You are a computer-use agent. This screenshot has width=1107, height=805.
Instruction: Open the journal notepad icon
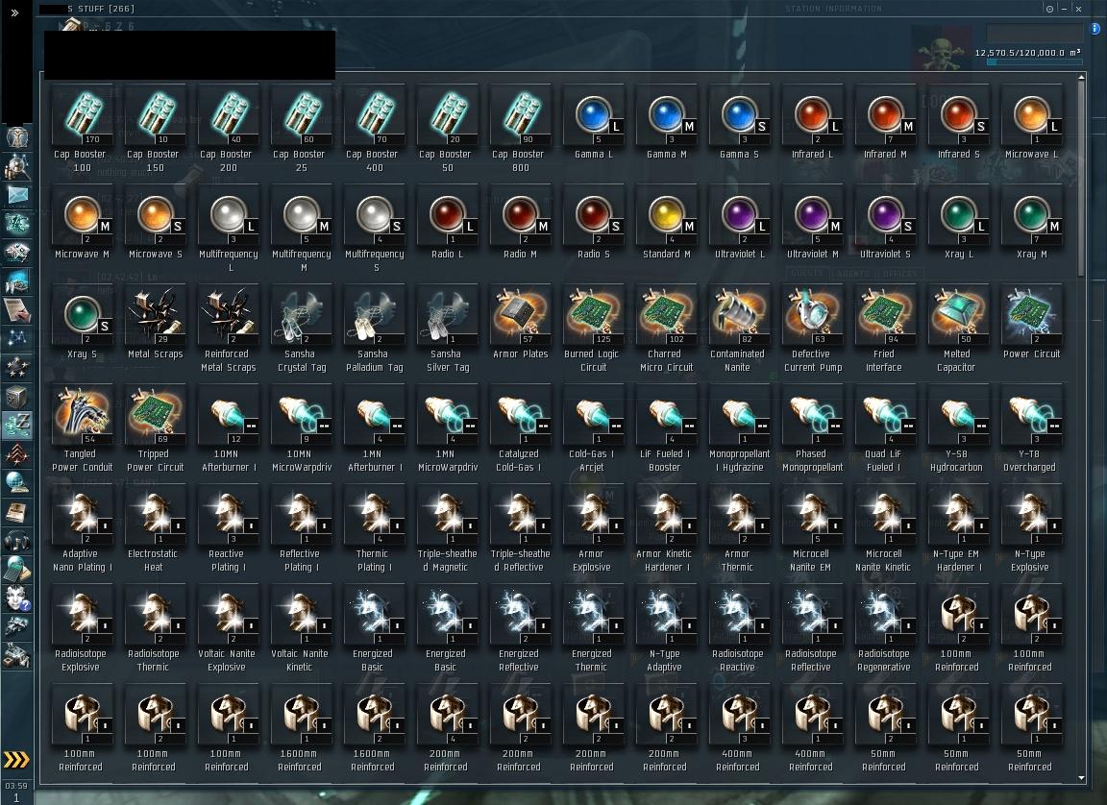click(x=17, y=309)
